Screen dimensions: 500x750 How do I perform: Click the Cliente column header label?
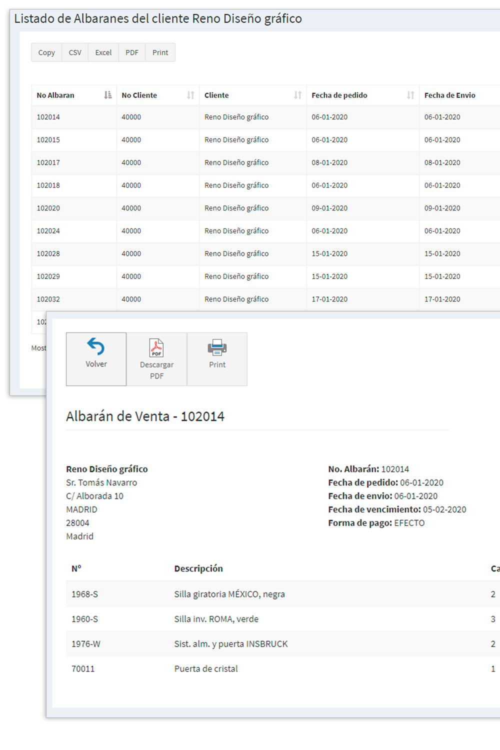[x=216, y=95]
